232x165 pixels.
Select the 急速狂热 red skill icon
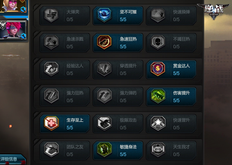point(104,42)
